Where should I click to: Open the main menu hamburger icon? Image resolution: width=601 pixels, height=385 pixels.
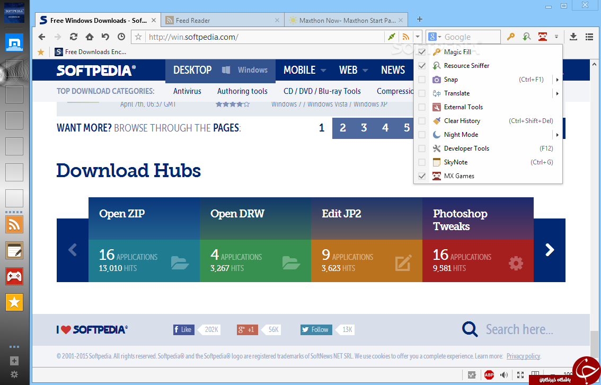click(589, 37)
